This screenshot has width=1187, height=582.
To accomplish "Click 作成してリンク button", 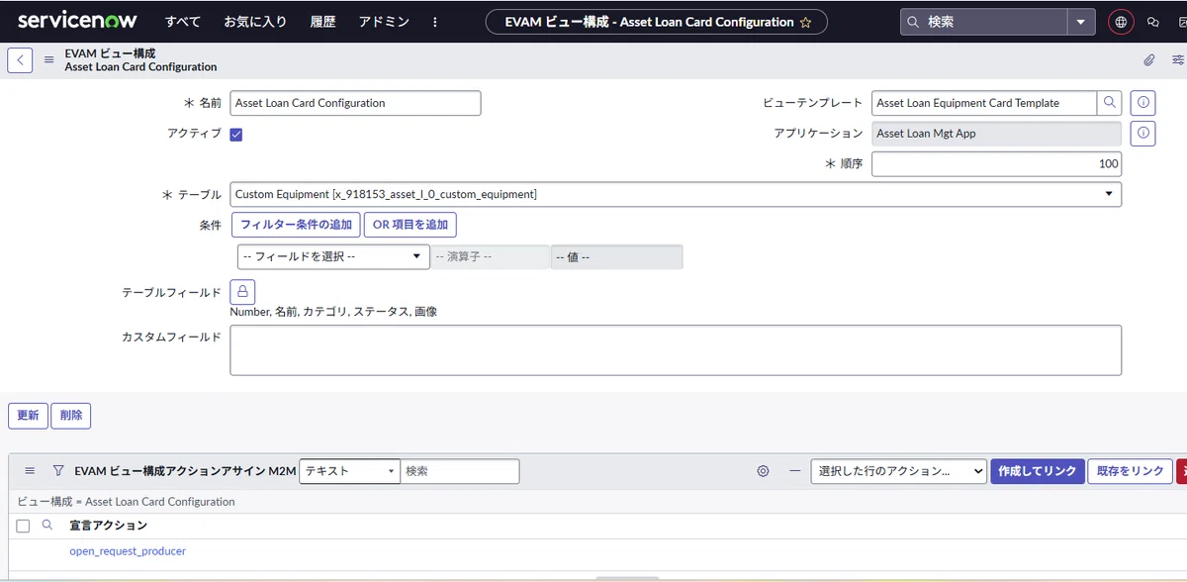I will [1037, 471].
